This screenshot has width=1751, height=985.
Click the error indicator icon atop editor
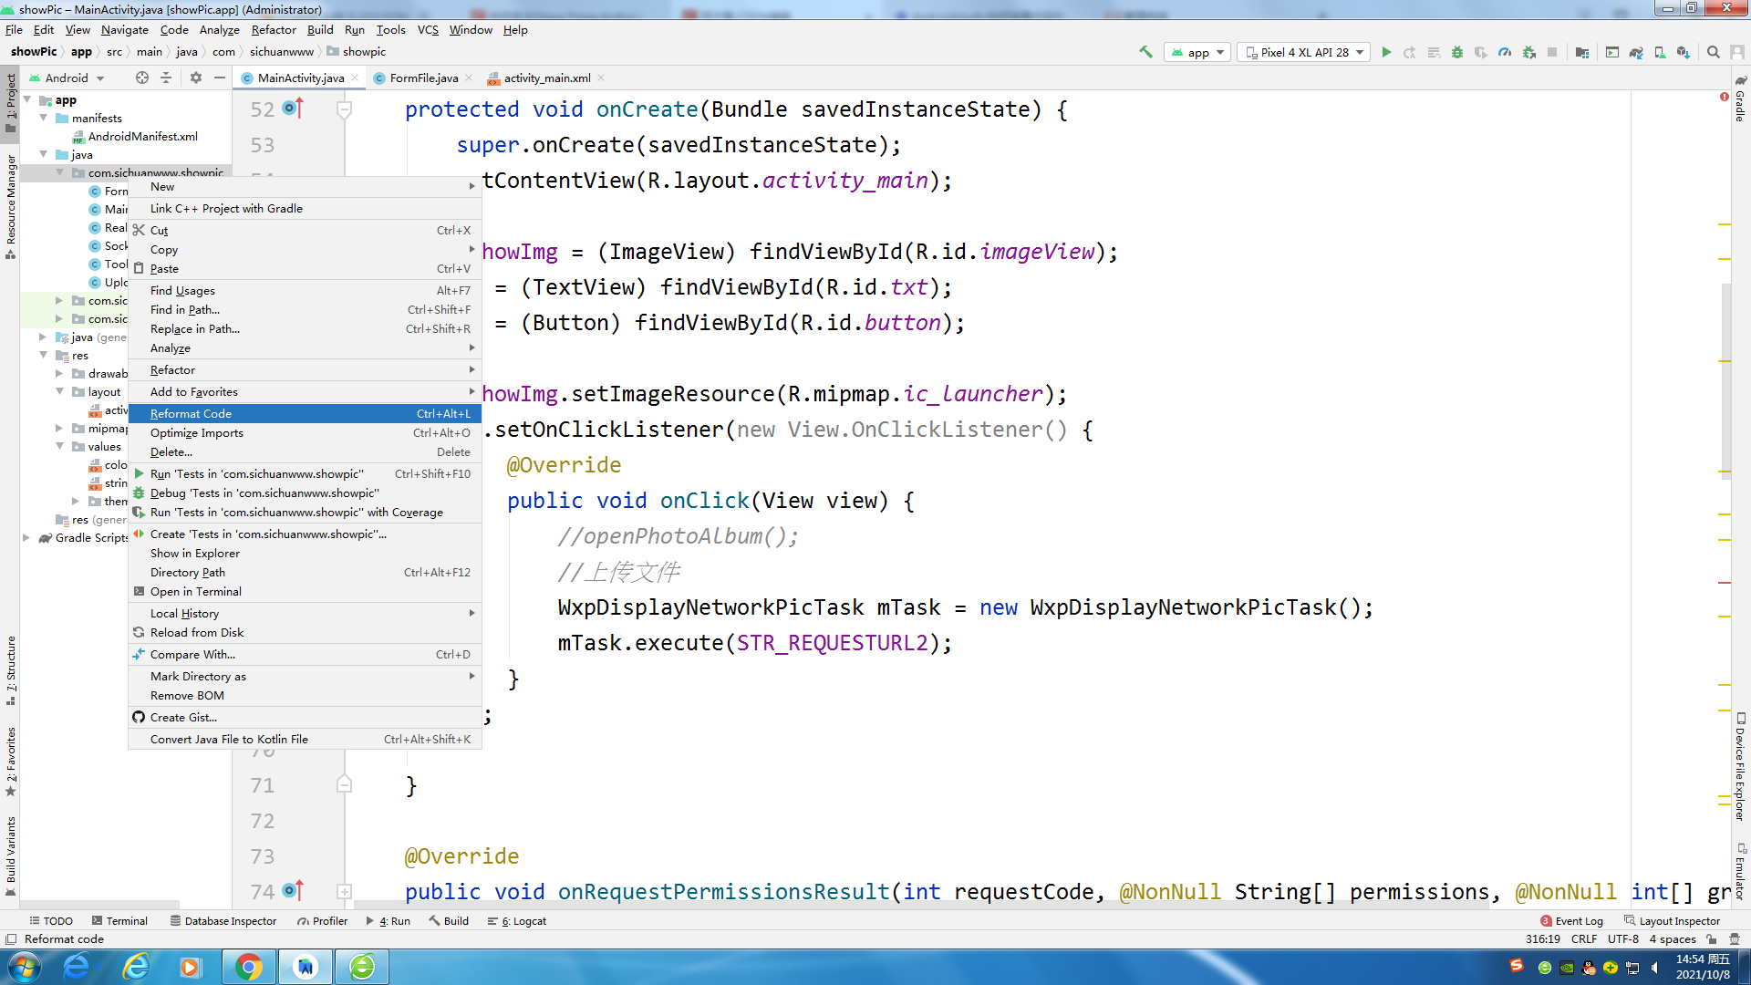click(x=1724, y=97)
